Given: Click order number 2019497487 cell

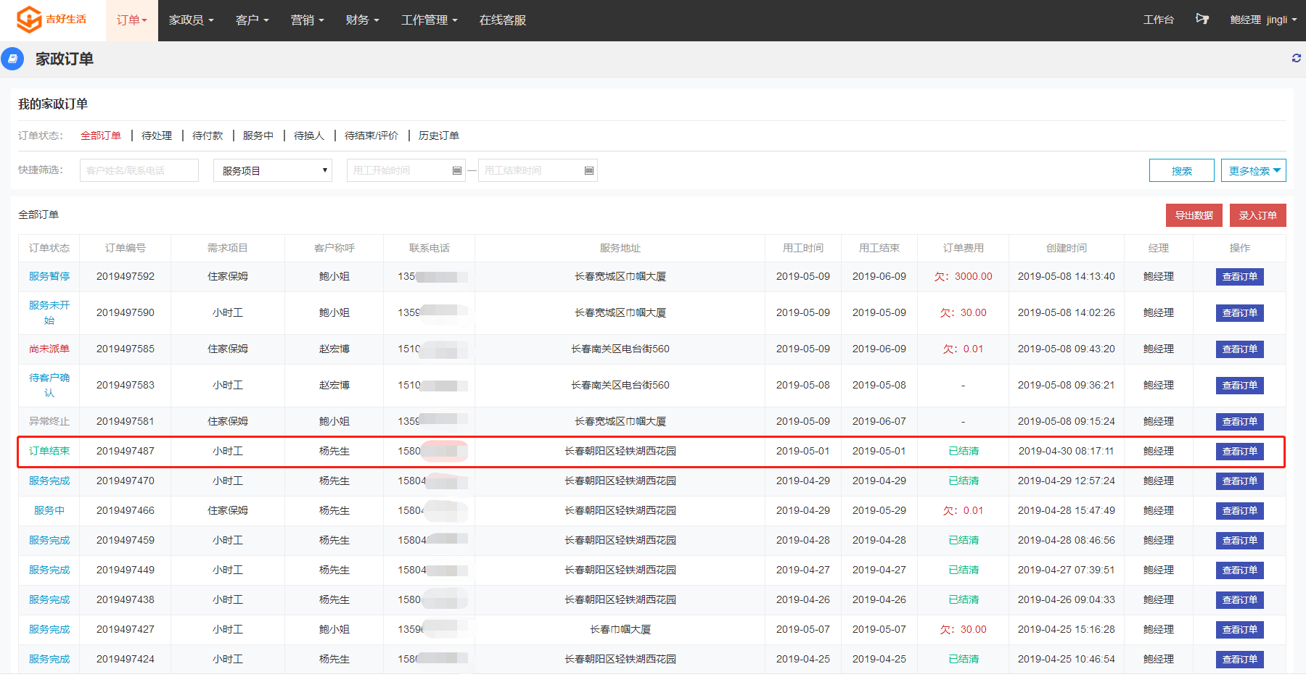Looking at the screenshot, I should pos(126,451).
